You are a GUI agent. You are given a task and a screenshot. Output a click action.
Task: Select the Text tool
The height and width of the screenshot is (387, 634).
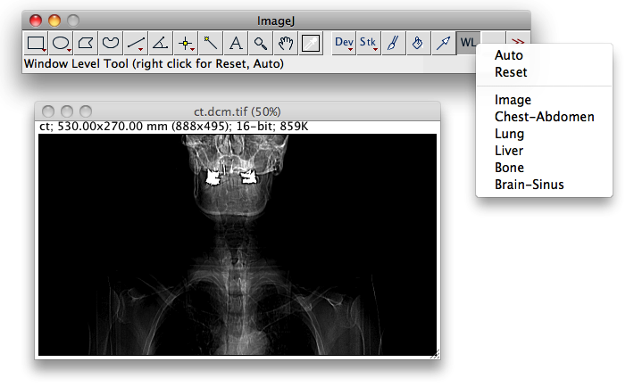(x=236, y=43)
